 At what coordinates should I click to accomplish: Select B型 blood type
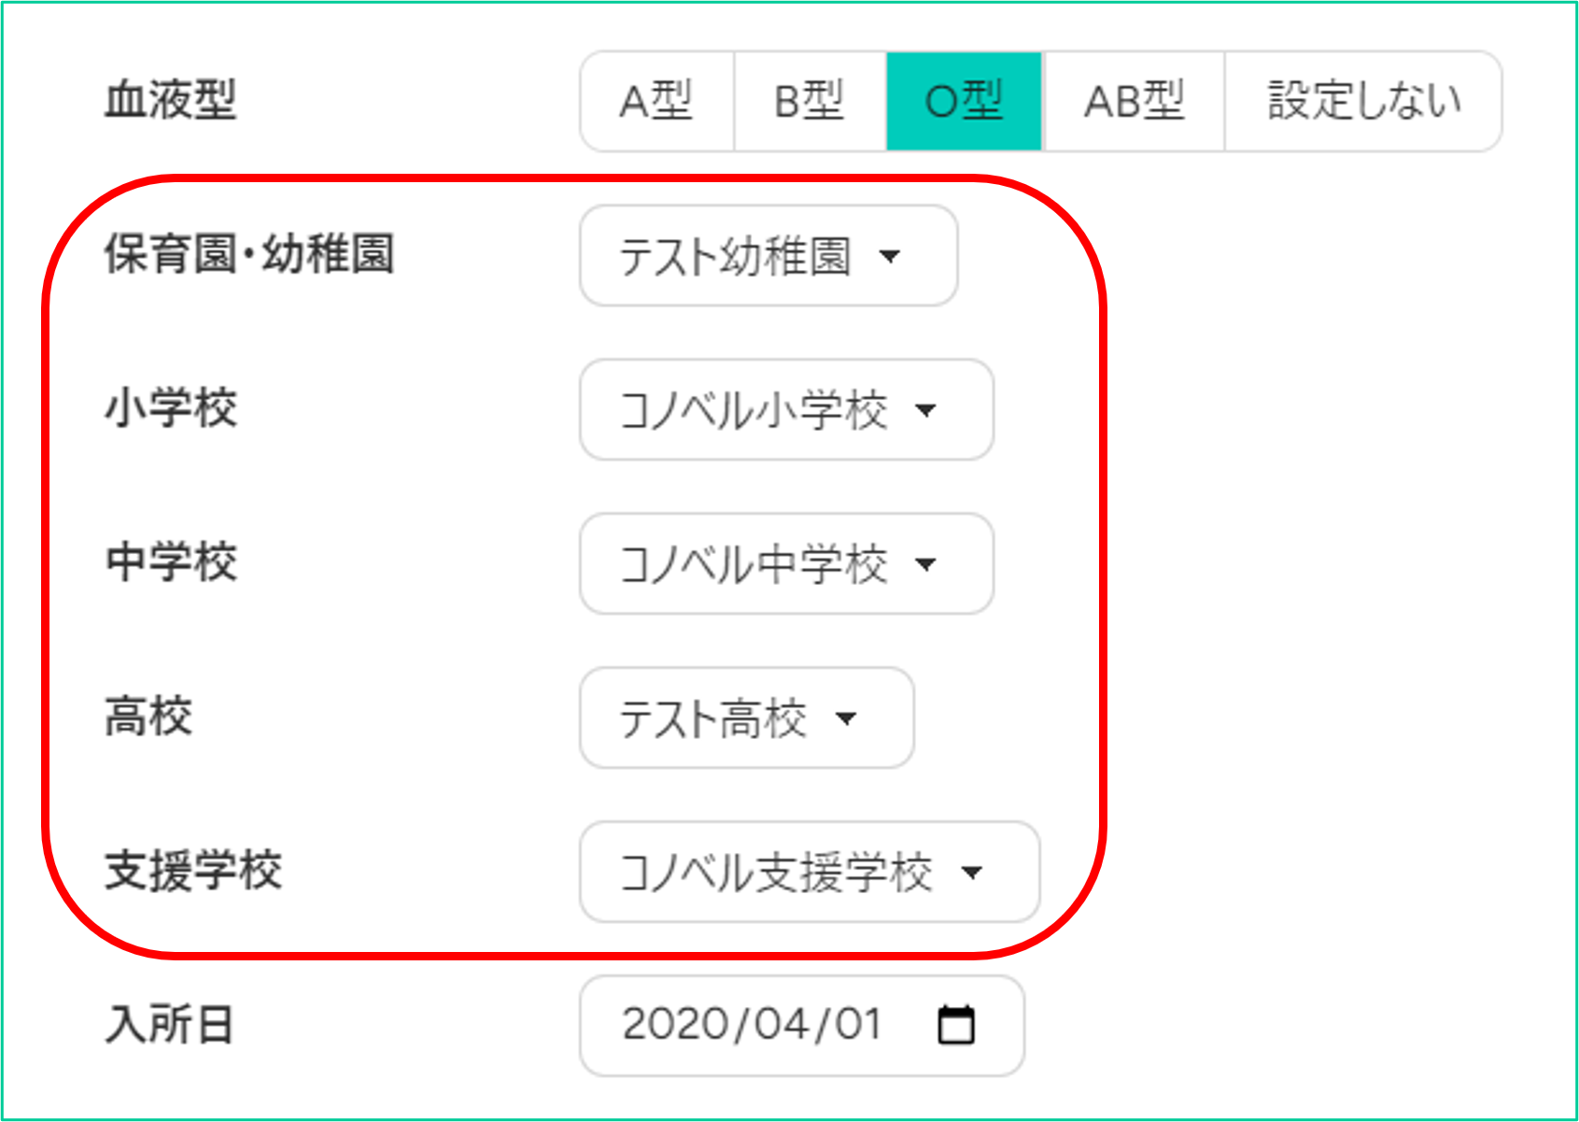tap(810, 101)
